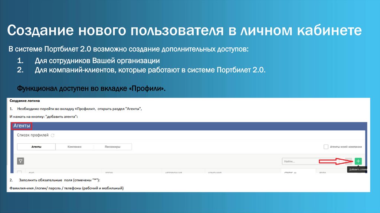Click the Список профилей label
This screenshot has width=380, height=213.
33,135
